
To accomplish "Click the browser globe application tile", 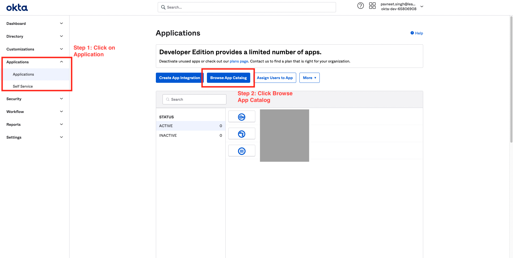I will 242,134.
